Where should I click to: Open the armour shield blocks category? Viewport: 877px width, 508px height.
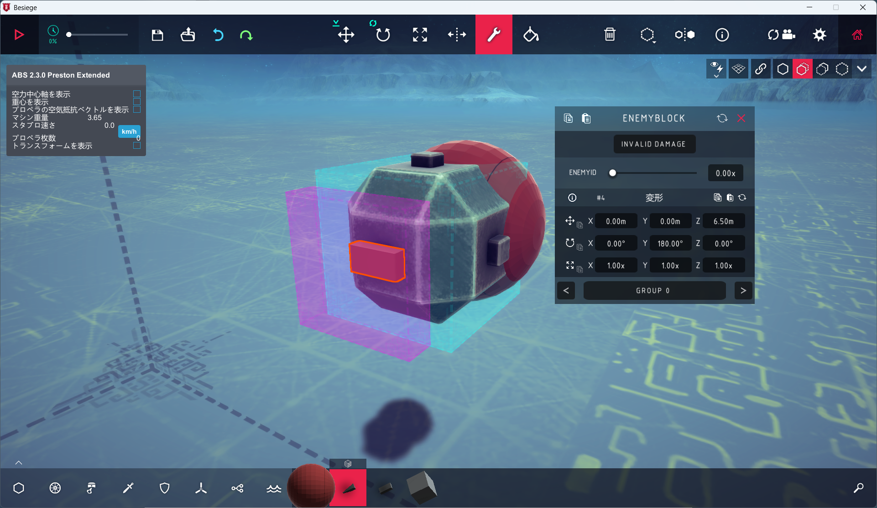165,488
